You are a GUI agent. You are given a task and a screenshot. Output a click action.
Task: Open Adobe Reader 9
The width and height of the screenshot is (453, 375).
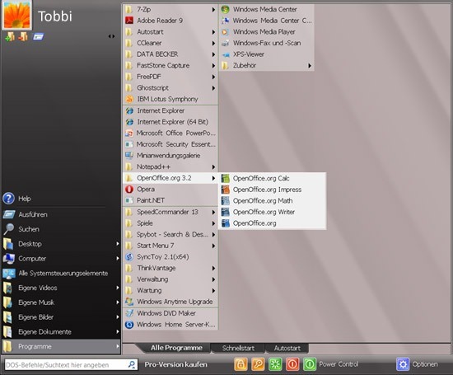tap(170, 21)
